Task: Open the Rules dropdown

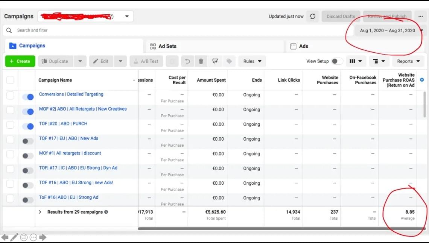Action: tap(252, 61)
